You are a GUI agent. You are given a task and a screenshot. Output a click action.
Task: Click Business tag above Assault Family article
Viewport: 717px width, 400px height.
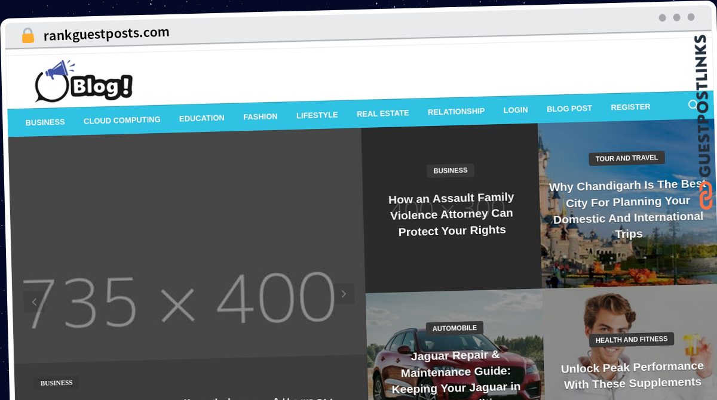point(451,171)
